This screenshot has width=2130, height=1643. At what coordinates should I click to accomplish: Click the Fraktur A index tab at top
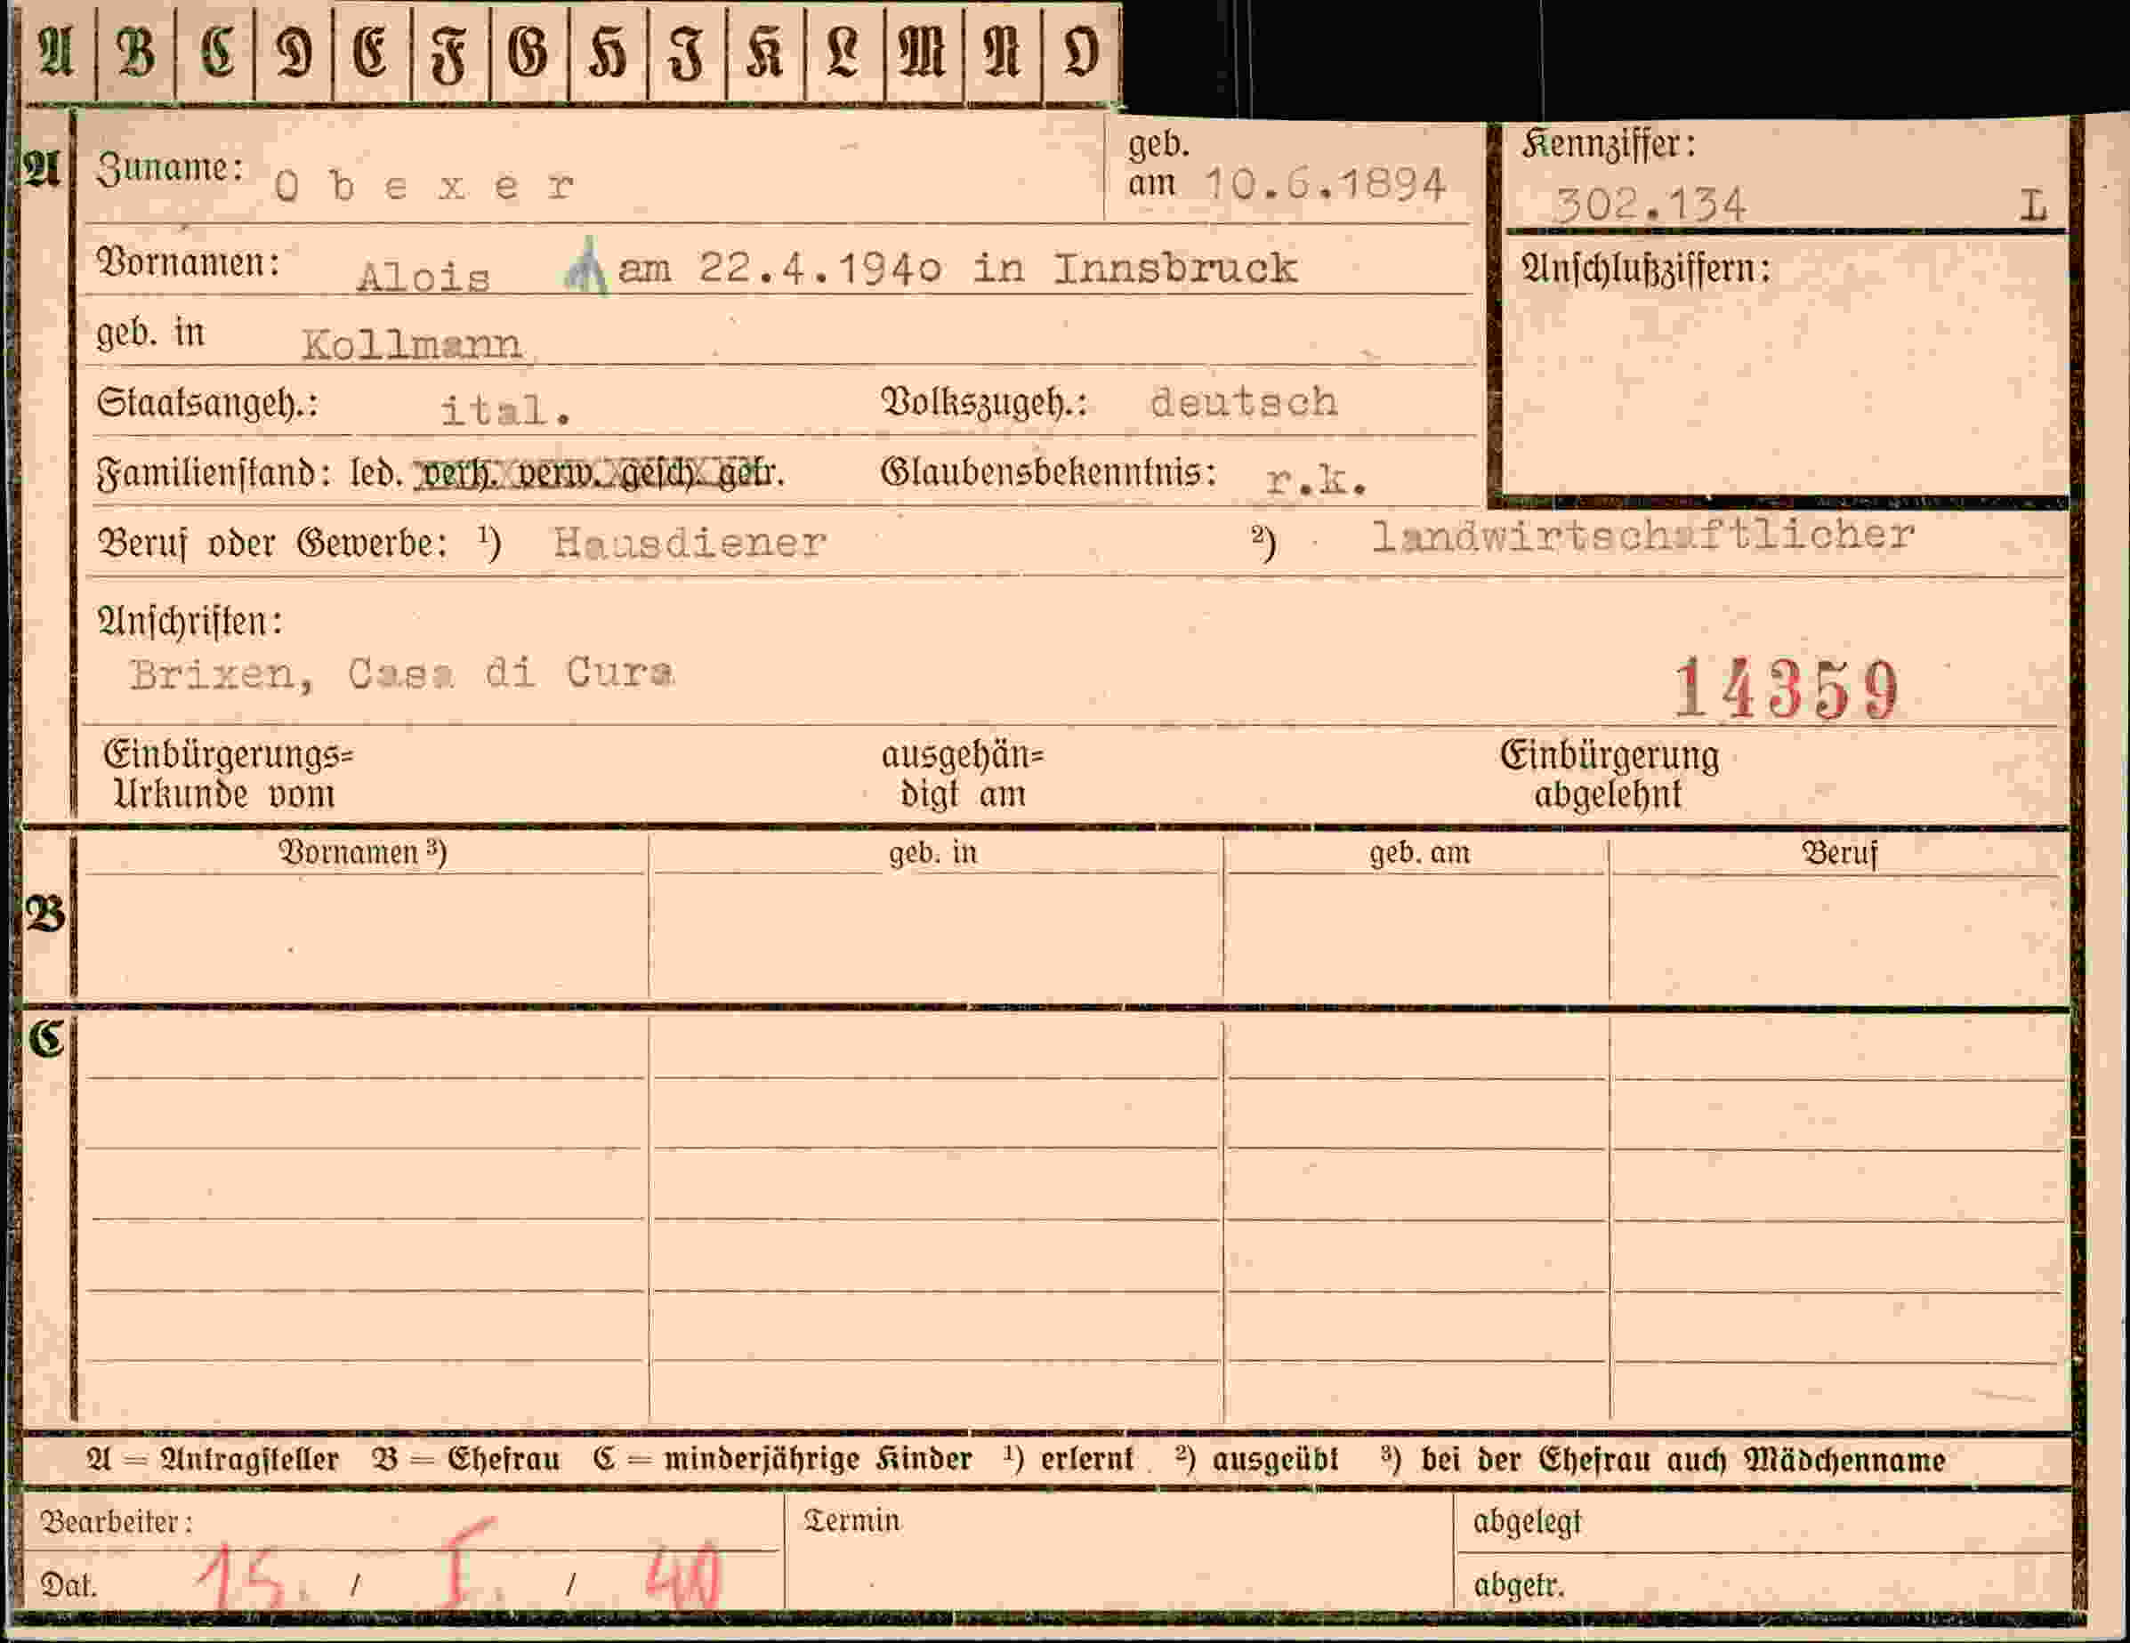point(57,52)
